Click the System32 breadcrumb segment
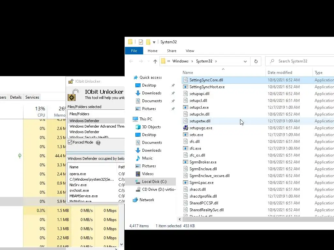 204,61
